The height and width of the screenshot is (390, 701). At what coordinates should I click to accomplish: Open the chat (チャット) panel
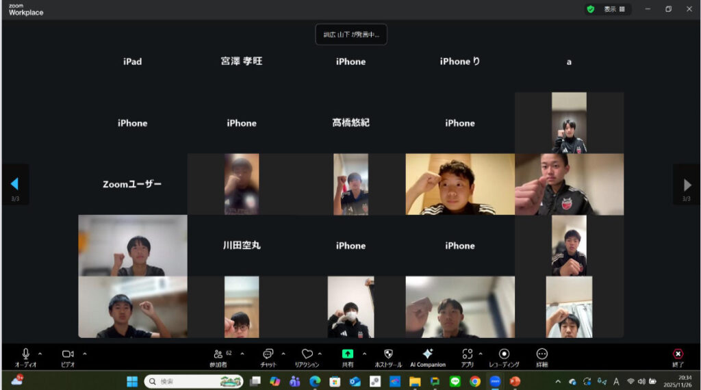pos(268,354)
